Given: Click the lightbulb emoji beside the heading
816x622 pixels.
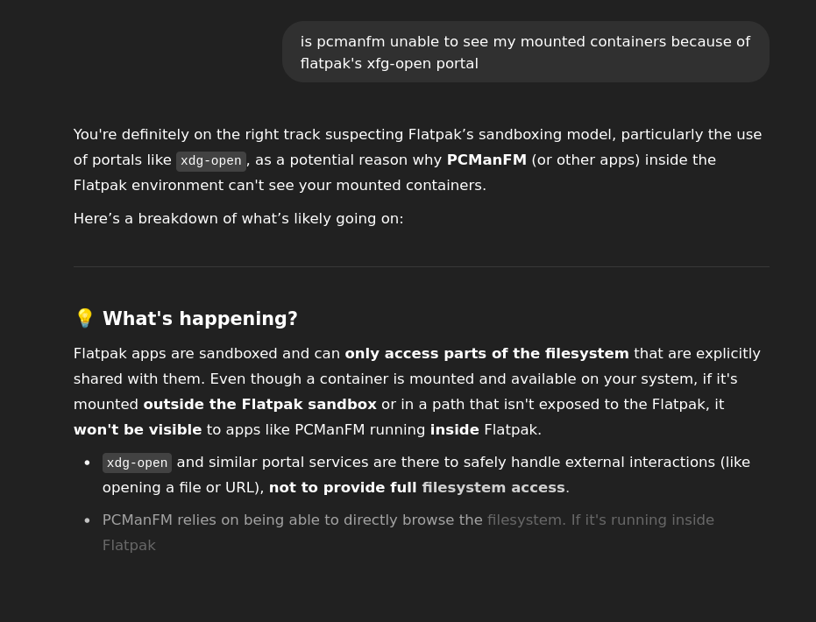Looking at the screenshot, I should pos(84,318).
